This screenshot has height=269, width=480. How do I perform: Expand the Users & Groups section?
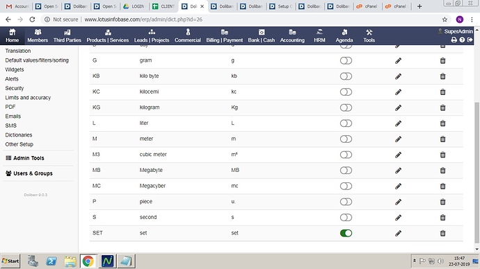tap(29, 173)
